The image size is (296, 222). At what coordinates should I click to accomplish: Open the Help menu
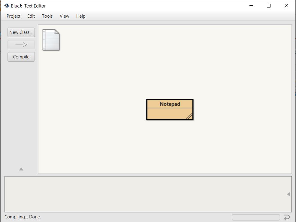[80, 16]
